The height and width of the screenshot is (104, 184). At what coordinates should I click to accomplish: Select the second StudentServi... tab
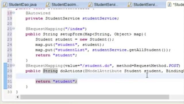(x=143, y=5)
